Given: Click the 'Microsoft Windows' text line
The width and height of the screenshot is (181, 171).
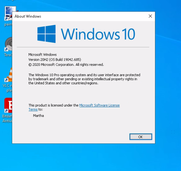Looking at the screenshot, I should pyautogui.click(x=43, y=55).
